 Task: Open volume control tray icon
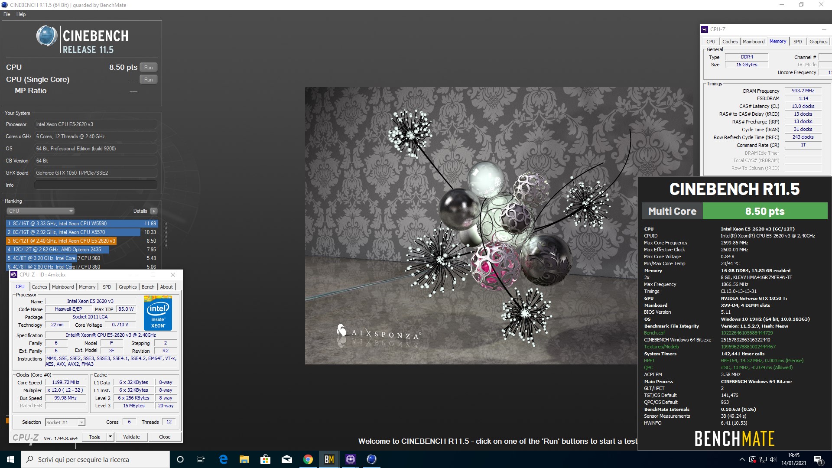773,459
